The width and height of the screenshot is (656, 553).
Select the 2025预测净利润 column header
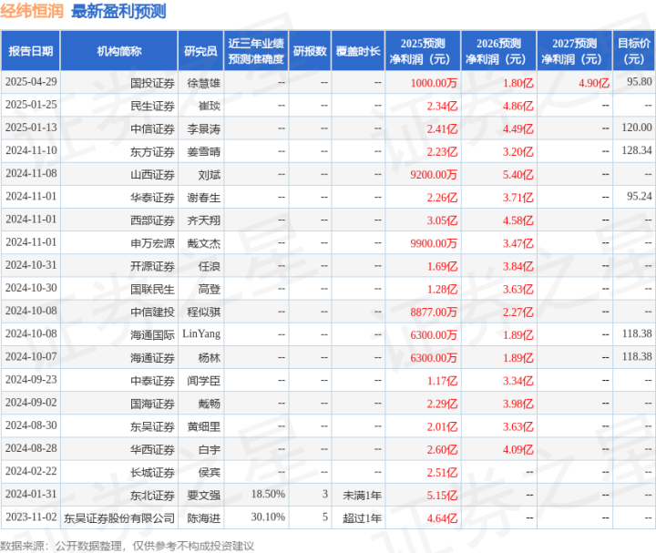tap(423, 51)
